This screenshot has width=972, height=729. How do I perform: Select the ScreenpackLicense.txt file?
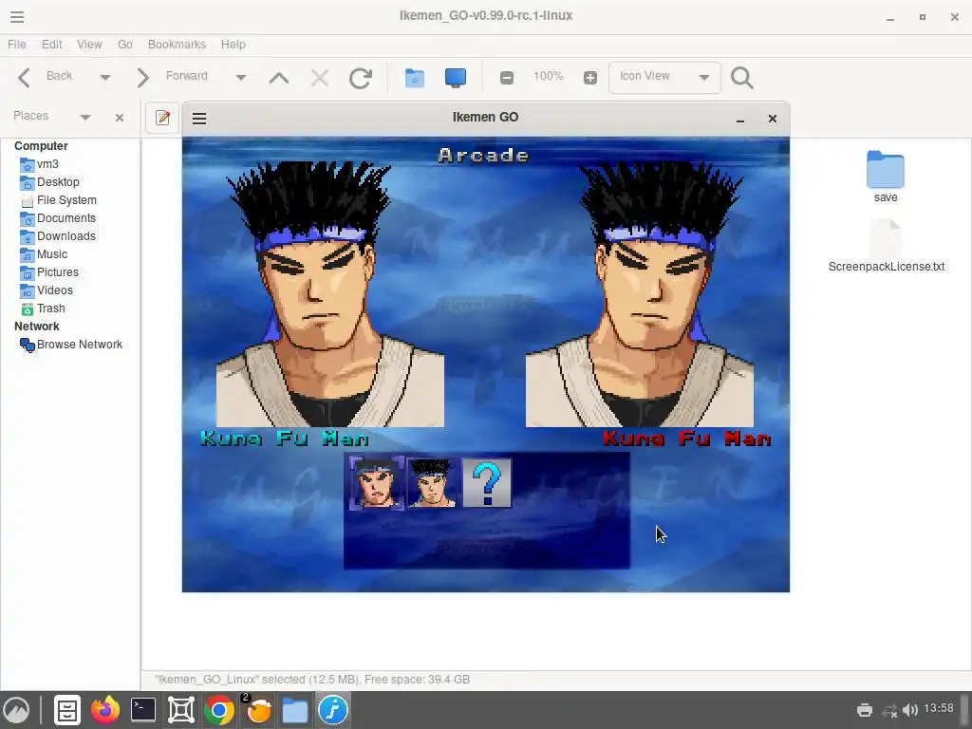(886, 246)
